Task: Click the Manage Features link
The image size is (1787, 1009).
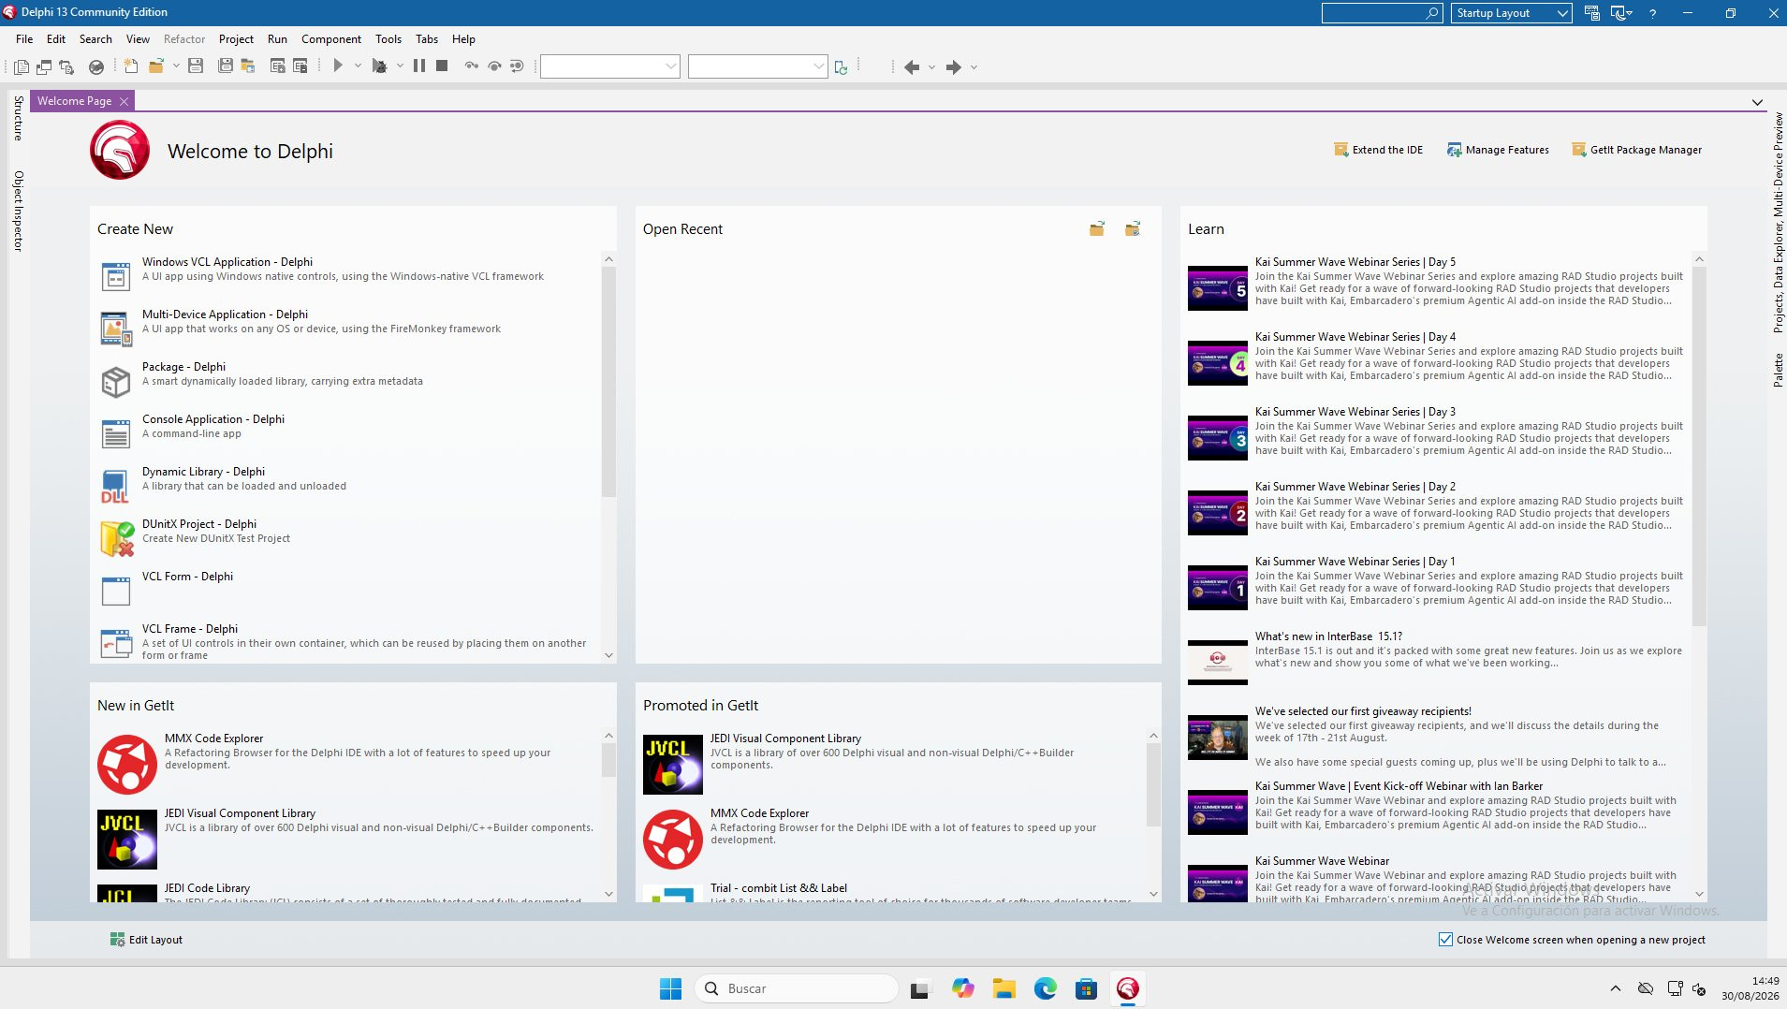Action: (x=1498, y=150)
